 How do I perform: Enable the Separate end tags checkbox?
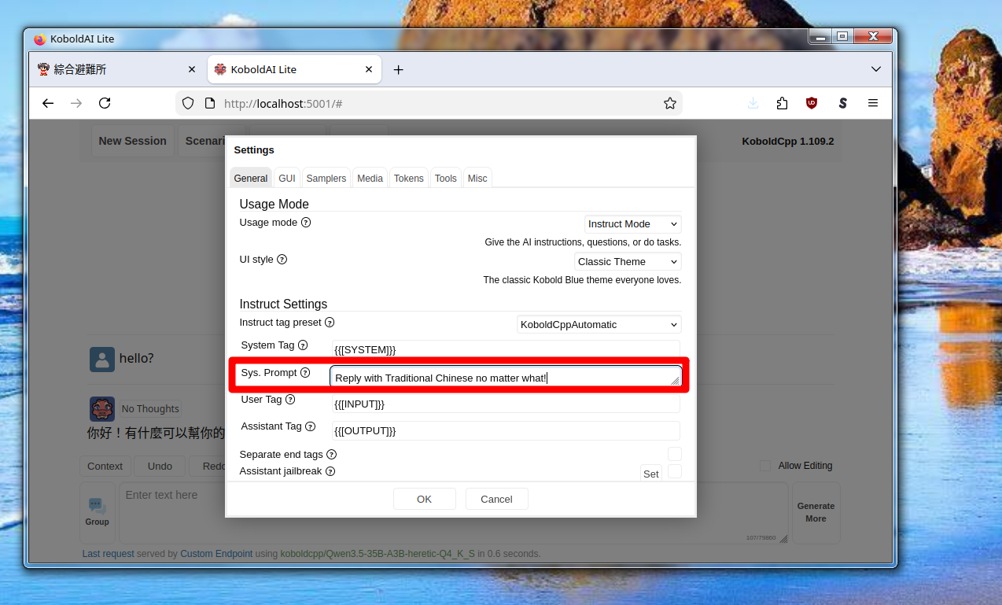(x=674, y=454)
